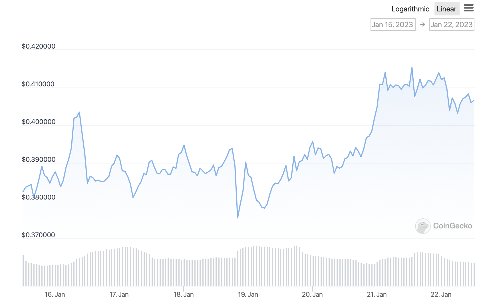Click the 22. Jan axis label
This screenshot has width=491, height=307.
[x=440, y=294]
